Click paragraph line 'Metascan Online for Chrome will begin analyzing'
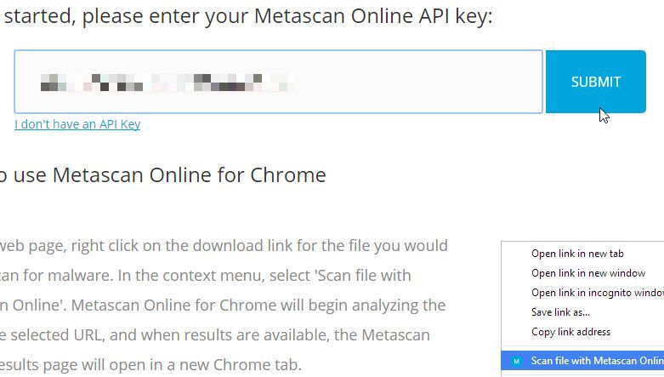Screen dimensions: 664x377 223,306
